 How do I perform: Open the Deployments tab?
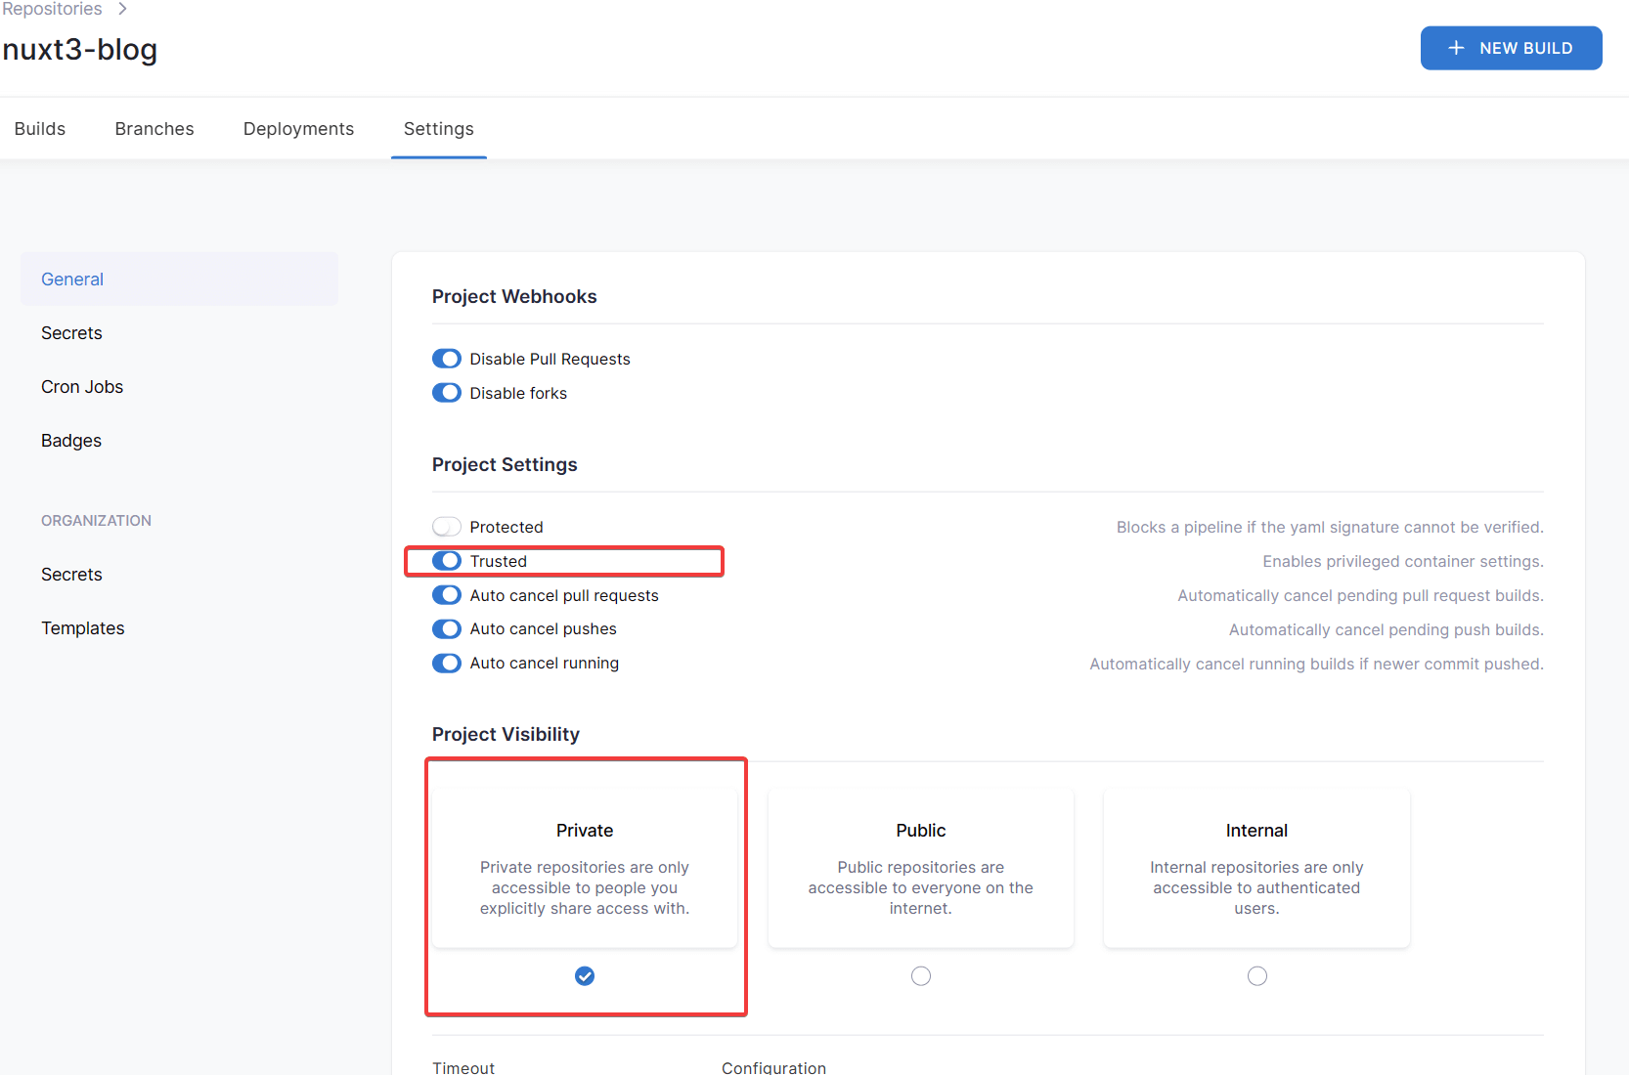tap(298, 129)
